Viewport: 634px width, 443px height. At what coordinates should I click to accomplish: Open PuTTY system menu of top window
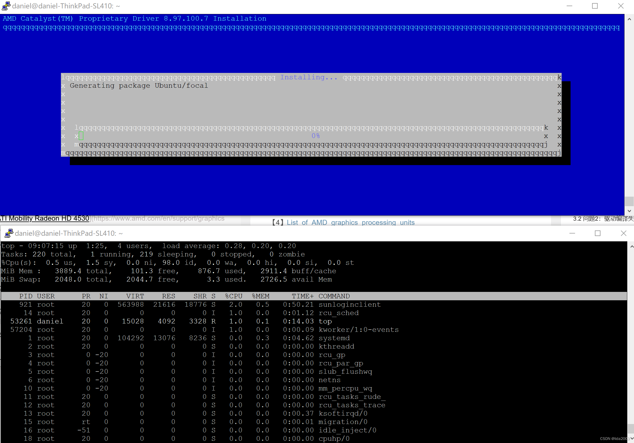9,233
